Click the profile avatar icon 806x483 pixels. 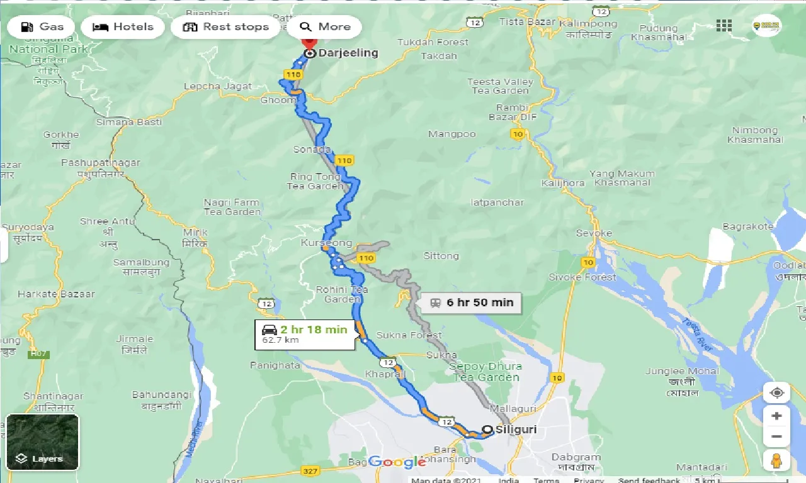coord(766,26)
